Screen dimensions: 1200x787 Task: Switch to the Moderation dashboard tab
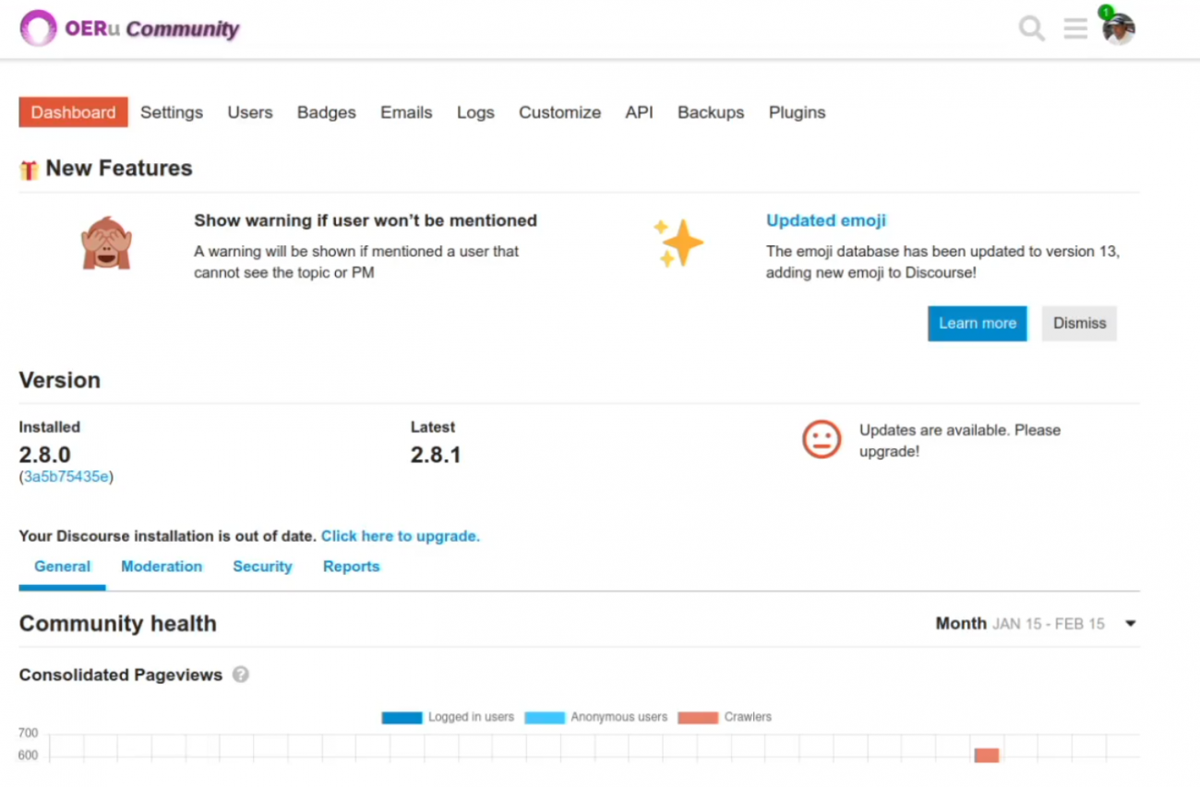[x=162, y=566]
